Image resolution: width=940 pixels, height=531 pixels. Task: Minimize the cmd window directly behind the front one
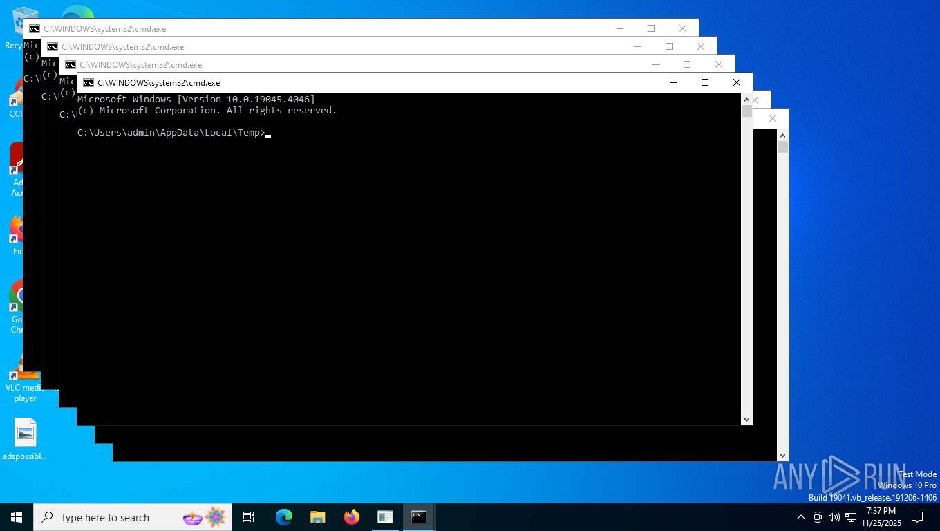click(655, 65)
